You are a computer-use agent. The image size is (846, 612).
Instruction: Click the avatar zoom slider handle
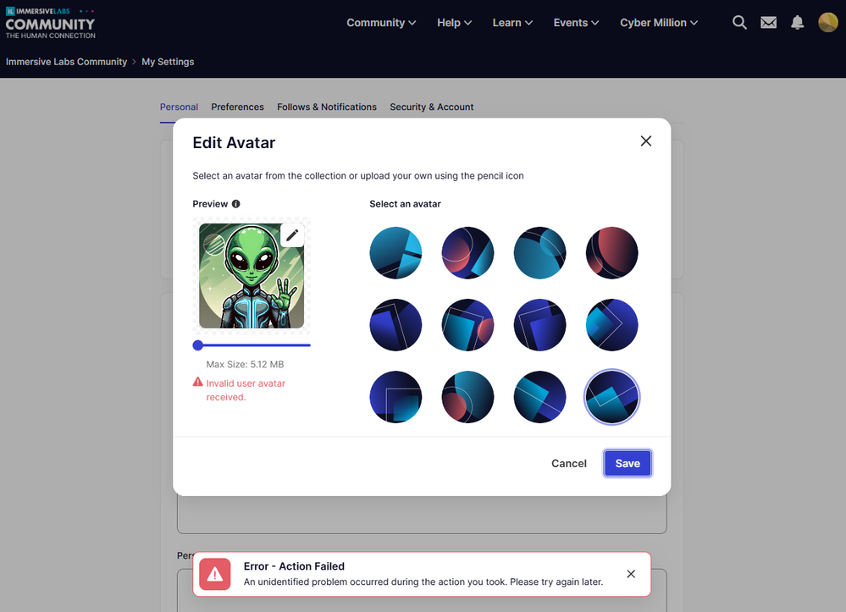198,345
